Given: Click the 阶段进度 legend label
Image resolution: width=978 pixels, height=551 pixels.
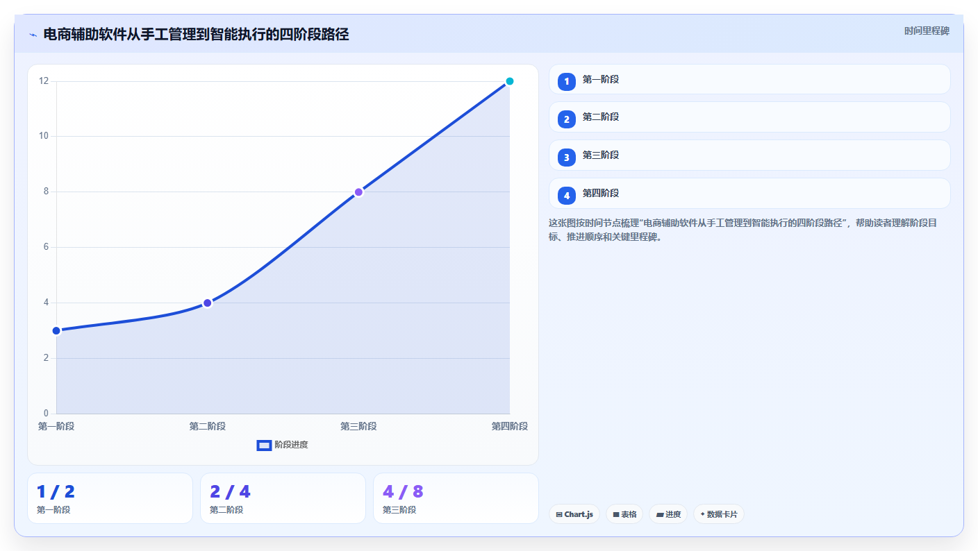Looking at the screenshot, I should pyautogui.click(x=291, y=445).
